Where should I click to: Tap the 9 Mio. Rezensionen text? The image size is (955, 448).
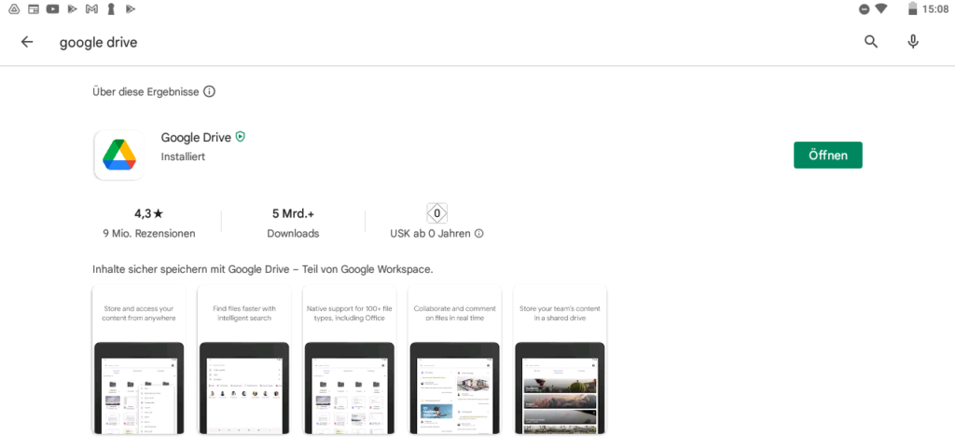click(x=149, y=234)
